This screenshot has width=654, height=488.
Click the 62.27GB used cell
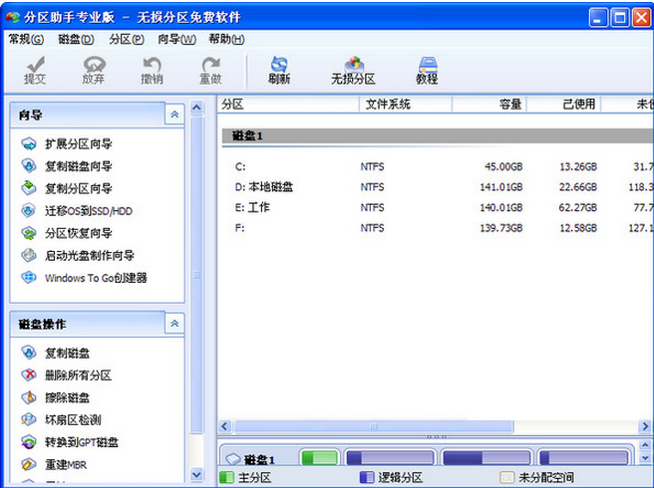(x=577, y=207)
